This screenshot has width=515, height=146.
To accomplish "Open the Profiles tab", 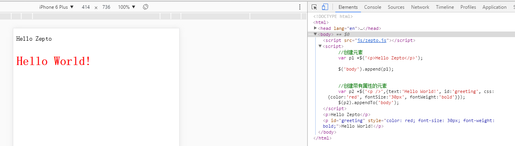I will [468, 7].
